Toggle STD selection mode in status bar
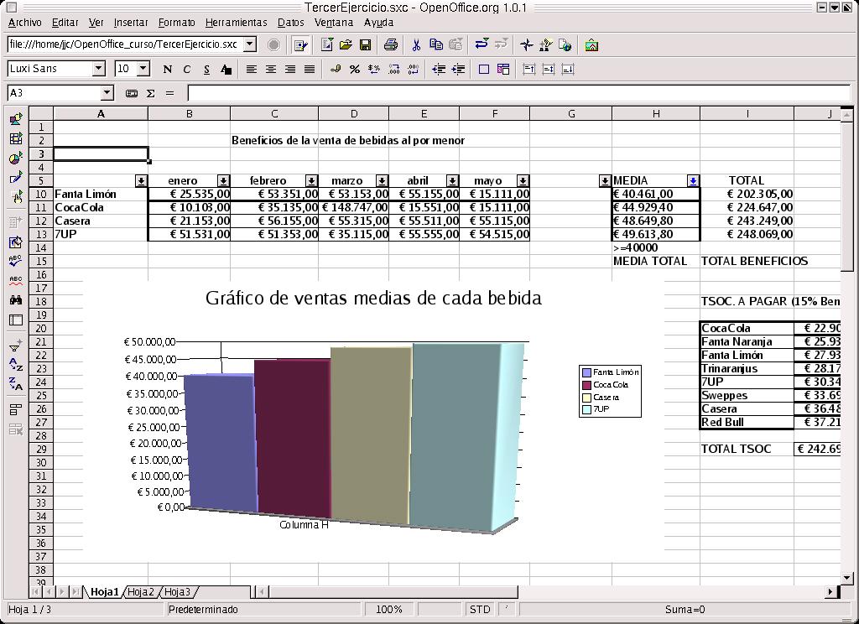859x624 pixels. (x=480, y=609)
